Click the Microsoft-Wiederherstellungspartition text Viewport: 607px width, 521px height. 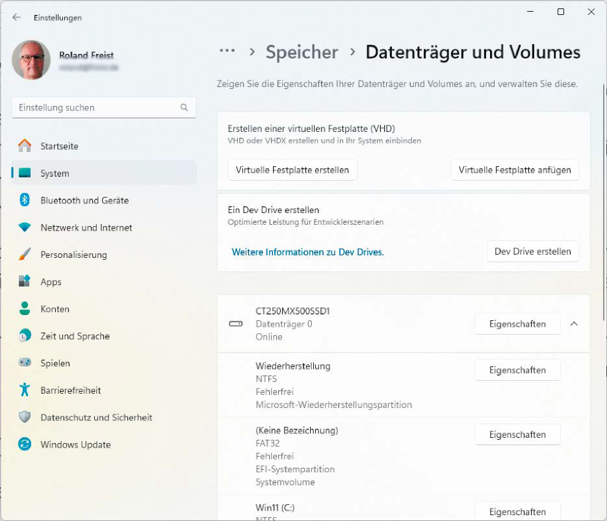tap(333, 405)
